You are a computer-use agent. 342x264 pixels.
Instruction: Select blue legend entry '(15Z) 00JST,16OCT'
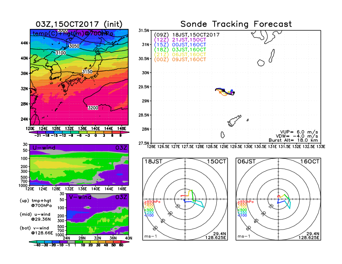(180, 45)
